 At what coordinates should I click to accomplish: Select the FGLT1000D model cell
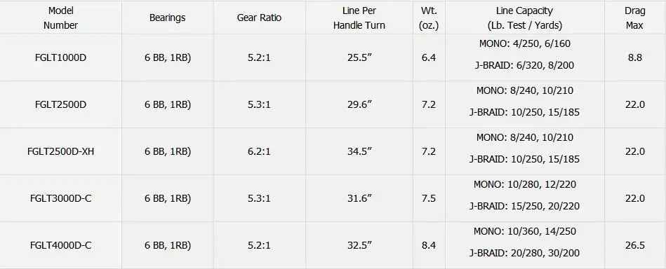pos(61,57)
